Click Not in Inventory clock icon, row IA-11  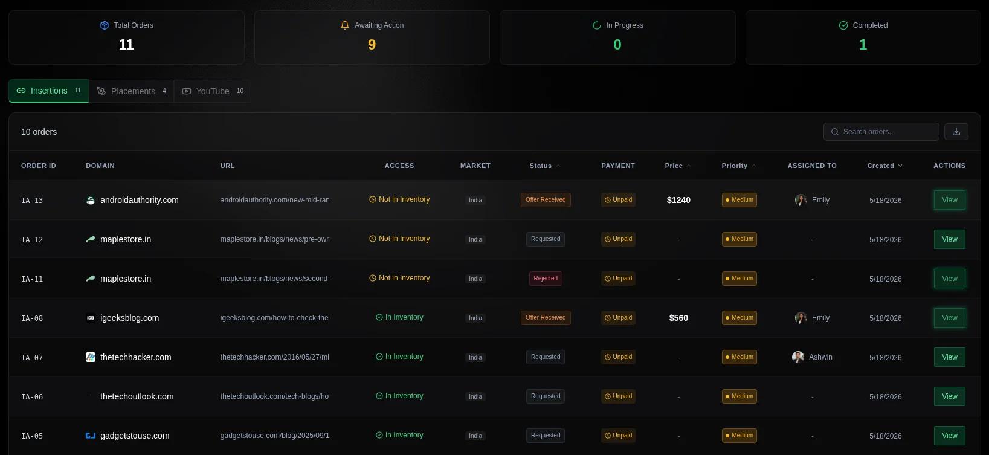tap(373, 278)
